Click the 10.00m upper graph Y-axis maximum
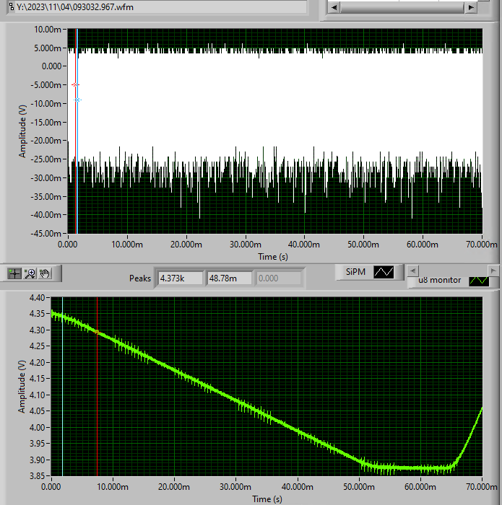Image resolution: width=502 pixels, height=505 pixels. pyautogui.click(x=48, y=30)
